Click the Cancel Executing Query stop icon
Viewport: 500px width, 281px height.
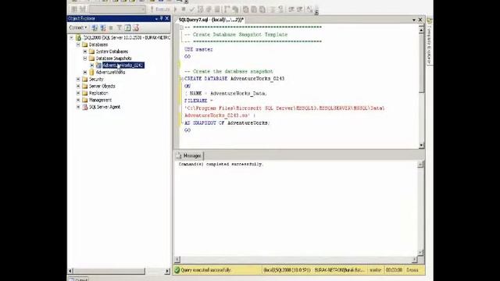[184, 9]
